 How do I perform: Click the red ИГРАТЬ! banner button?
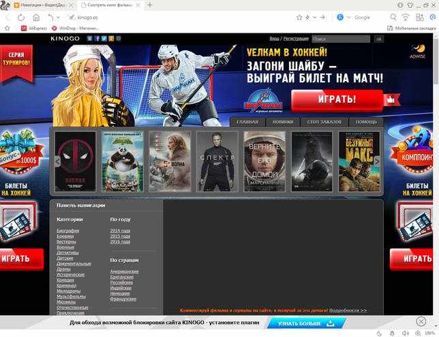point(337,99)
